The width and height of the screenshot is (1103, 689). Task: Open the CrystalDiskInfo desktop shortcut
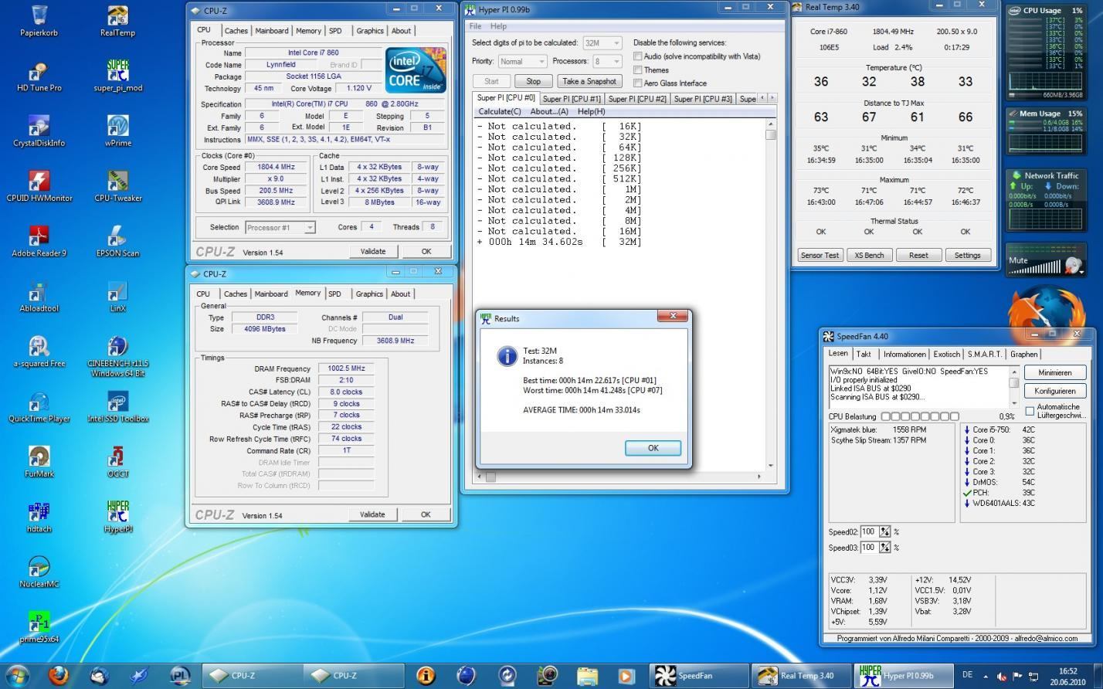[x=39, y=131]
